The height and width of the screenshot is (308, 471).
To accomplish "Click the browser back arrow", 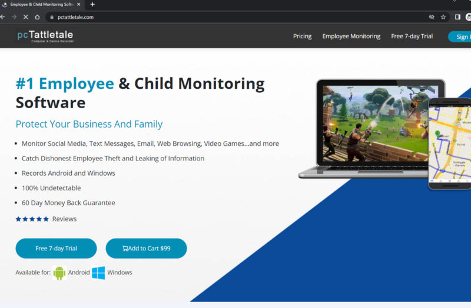I will 2,17.
